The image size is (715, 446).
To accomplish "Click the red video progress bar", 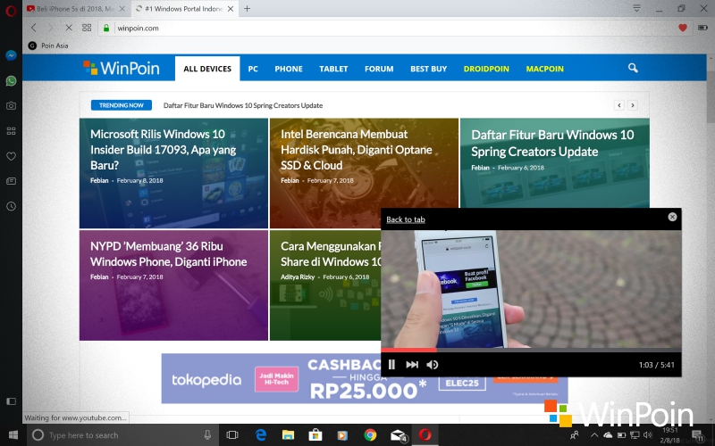I will (408, 349).
